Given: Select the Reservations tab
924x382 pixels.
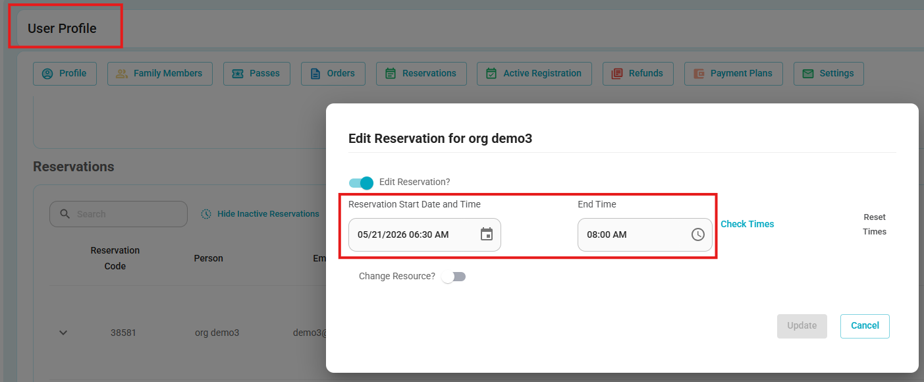Looking at the screenshot, I should click(421, 73).
